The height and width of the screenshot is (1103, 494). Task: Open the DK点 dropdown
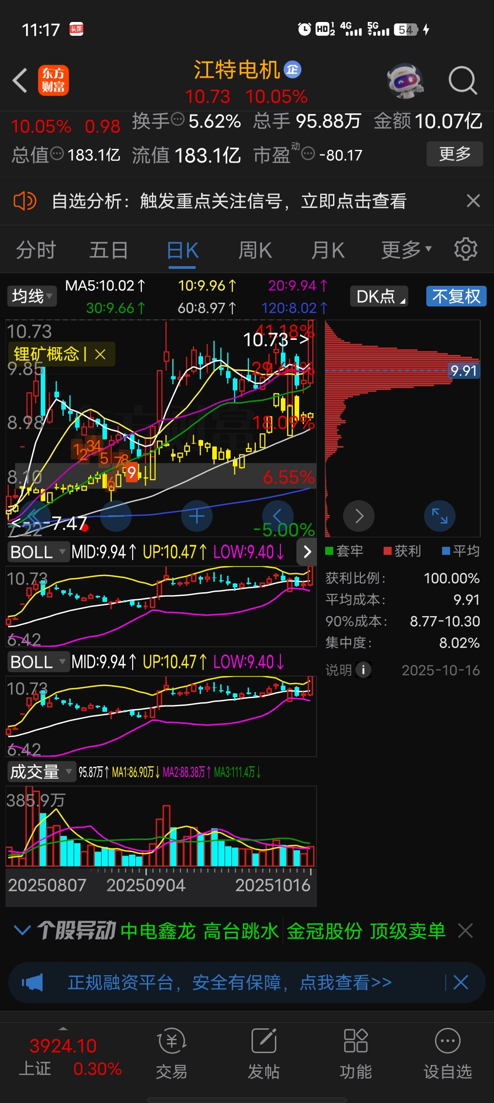coord(379,296)
